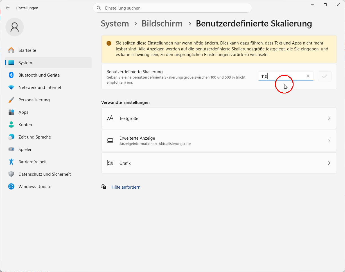
Task: Open the user profile avatar
Action: 15,27
